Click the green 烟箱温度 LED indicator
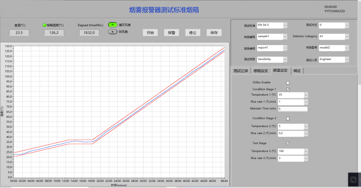 [x=44, y=25]
